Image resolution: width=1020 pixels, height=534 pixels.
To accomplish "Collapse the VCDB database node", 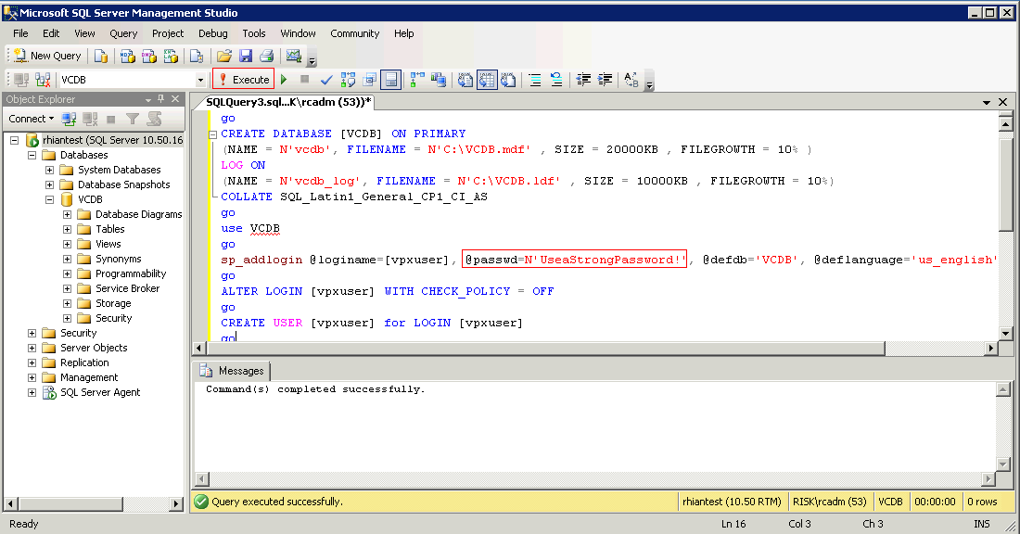I will (49, 199).
